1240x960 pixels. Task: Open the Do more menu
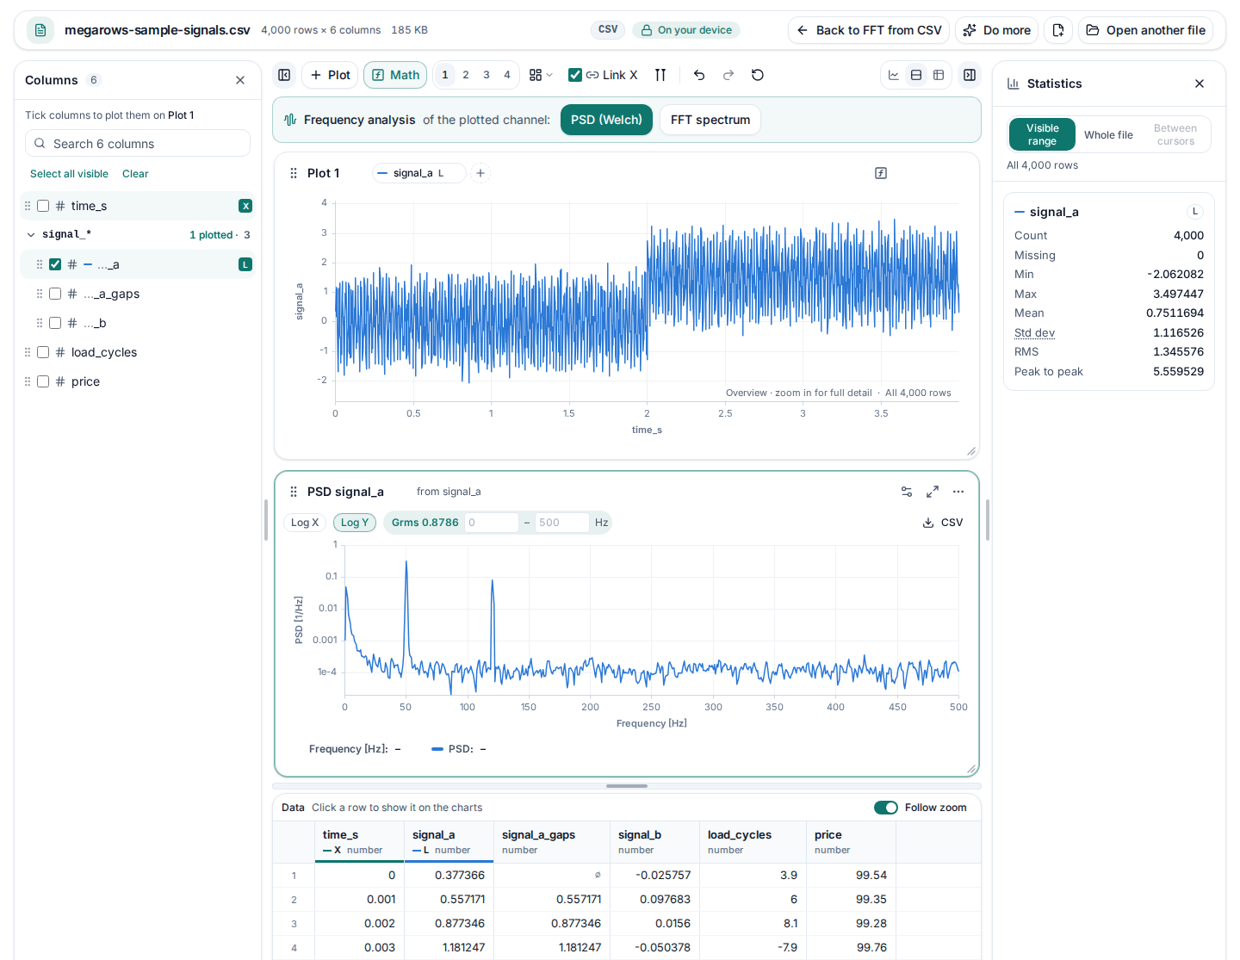[996, 30]
